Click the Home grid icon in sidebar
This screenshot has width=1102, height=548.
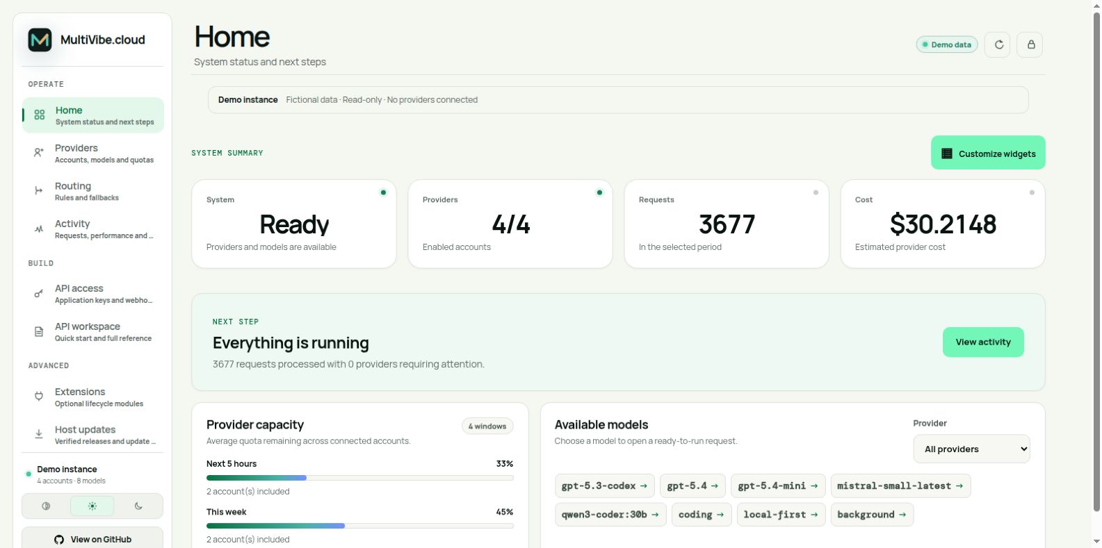(40, 115)
